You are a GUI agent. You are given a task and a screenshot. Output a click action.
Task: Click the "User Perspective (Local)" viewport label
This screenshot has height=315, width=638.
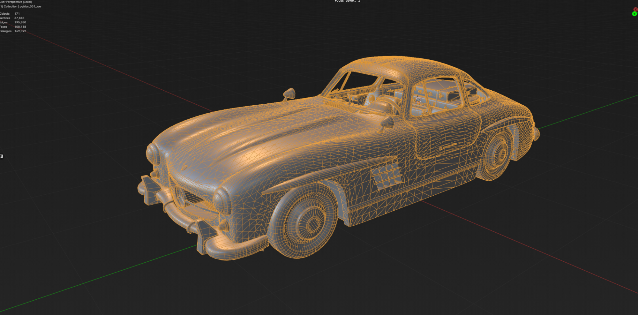coord(16,2)
